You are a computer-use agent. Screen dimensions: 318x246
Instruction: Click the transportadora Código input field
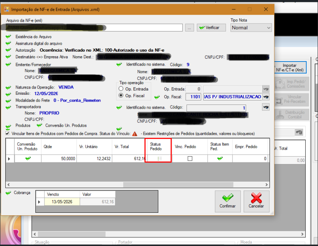click(216, 108)
